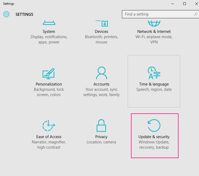Click 'Narrator, magnifier, high contrast' description
Screen dimensions: 199x176
pyautogui.click(x=49, y=145)
